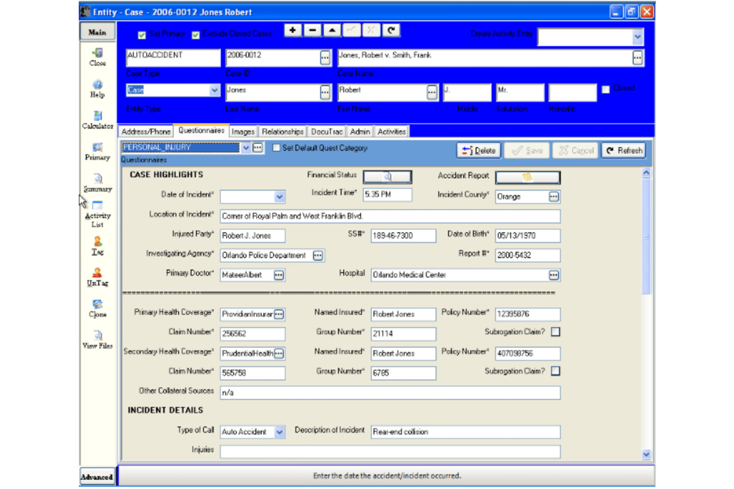The height and width of the screenshot is (489, 734).
Task: Click the Advanced button
Action: [97, 477]
